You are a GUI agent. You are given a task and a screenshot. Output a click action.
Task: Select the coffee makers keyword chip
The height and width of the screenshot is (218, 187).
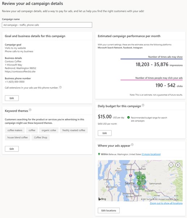click(15, 130)
